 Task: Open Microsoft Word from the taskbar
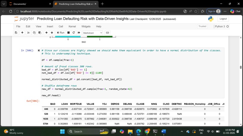pos(163,131)
